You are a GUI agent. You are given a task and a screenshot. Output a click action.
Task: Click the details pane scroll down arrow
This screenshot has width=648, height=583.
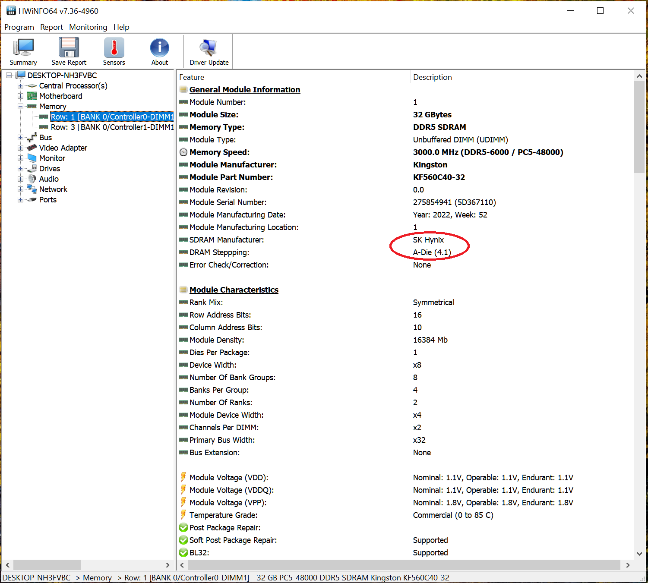pyautogui.click(x=639, y=554)
